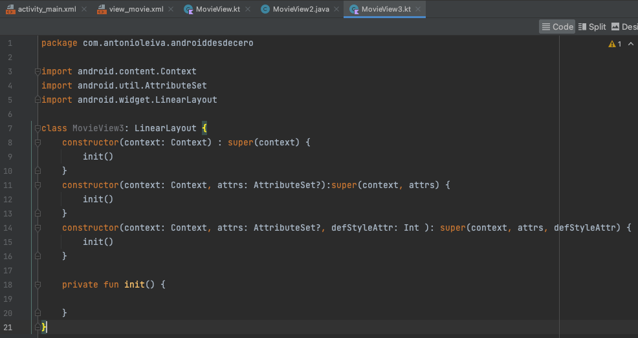Screen dimensions: 638x338
Task: Click the MovieView.kt Kotlin class icon
Action: [188, 9]
